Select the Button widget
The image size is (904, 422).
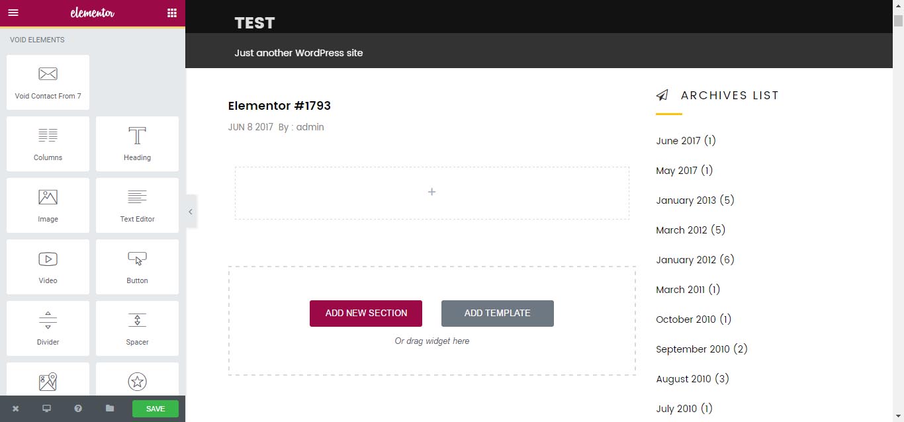[137, 267]
